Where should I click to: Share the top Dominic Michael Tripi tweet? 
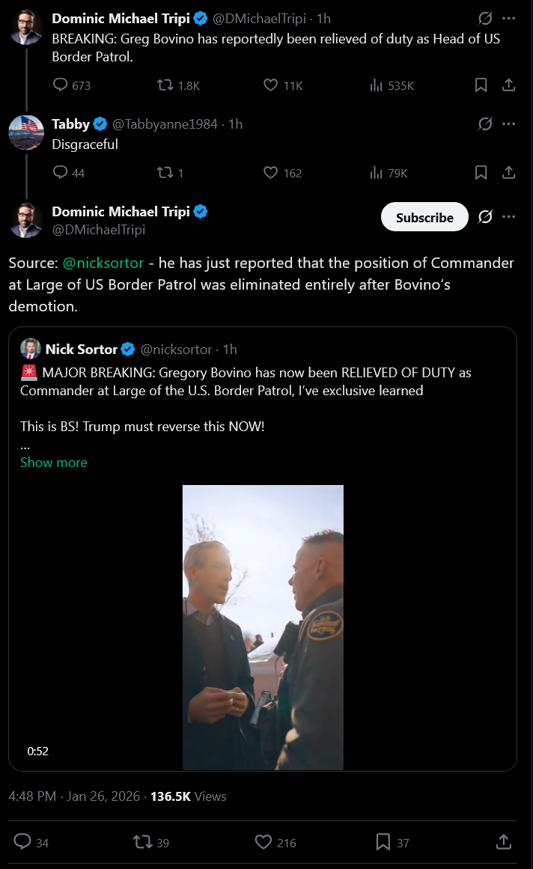(508, 85)
